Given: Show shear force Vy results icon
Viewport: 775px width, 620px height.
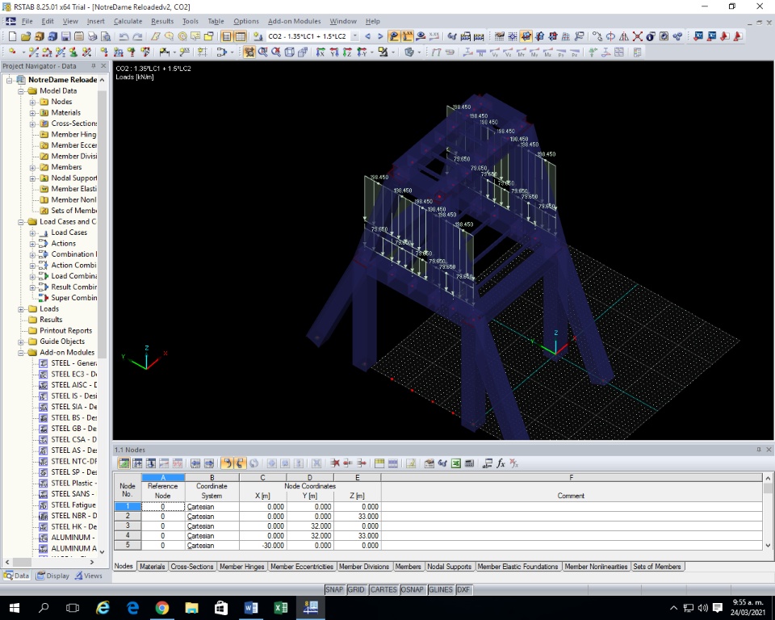Looking at the screenshot, I should 495,52.
